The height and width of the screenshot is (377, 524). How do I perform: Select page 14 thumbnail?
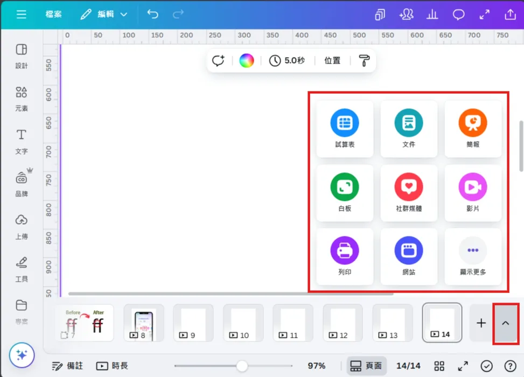point(442,323)
